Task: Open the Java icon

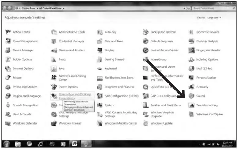Action: pos(54,69)
